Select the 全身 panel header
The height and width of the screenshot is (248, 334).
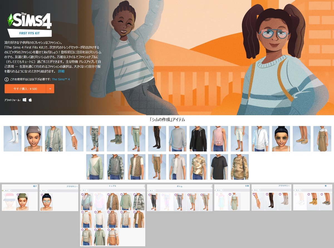coord(247,186)
